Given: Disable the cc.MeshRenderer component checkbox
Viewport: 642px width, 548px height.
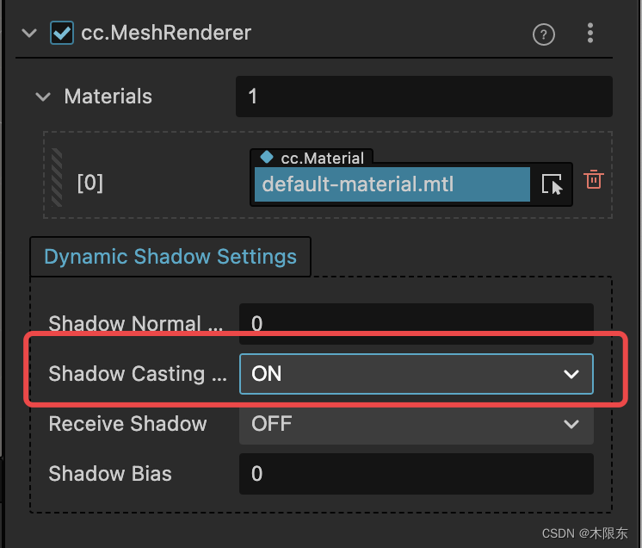Looking at the screenshot, I should [x=62, y=33].
